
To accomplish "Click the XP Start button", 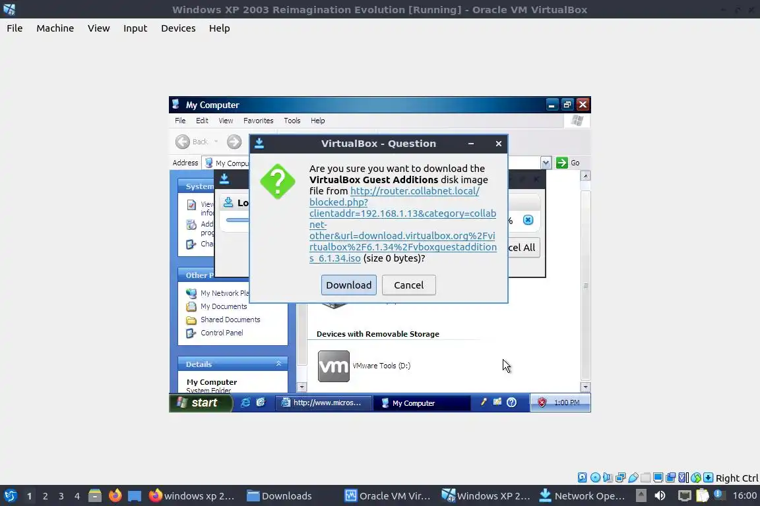I will [200, 403].
